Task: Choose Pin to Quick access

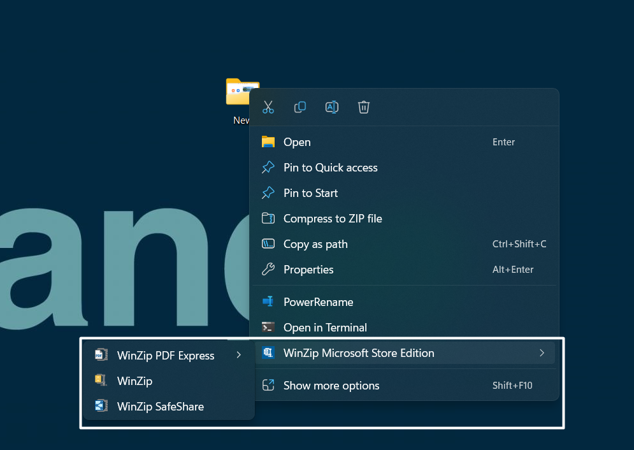Action: pos(330,168)
